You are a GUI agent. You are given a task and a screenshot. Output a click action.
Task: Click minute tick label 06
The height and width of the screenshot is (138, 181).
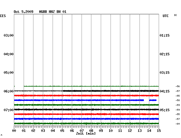tap(72, 131)
